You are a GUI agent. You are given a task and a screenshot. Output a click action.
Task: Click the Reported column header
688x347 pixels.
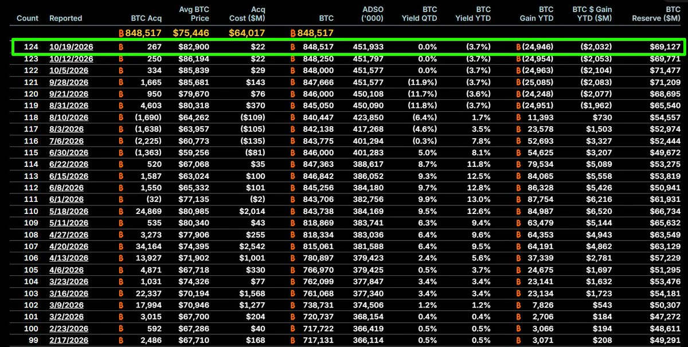pyautogui.click(x=66, y=18)
